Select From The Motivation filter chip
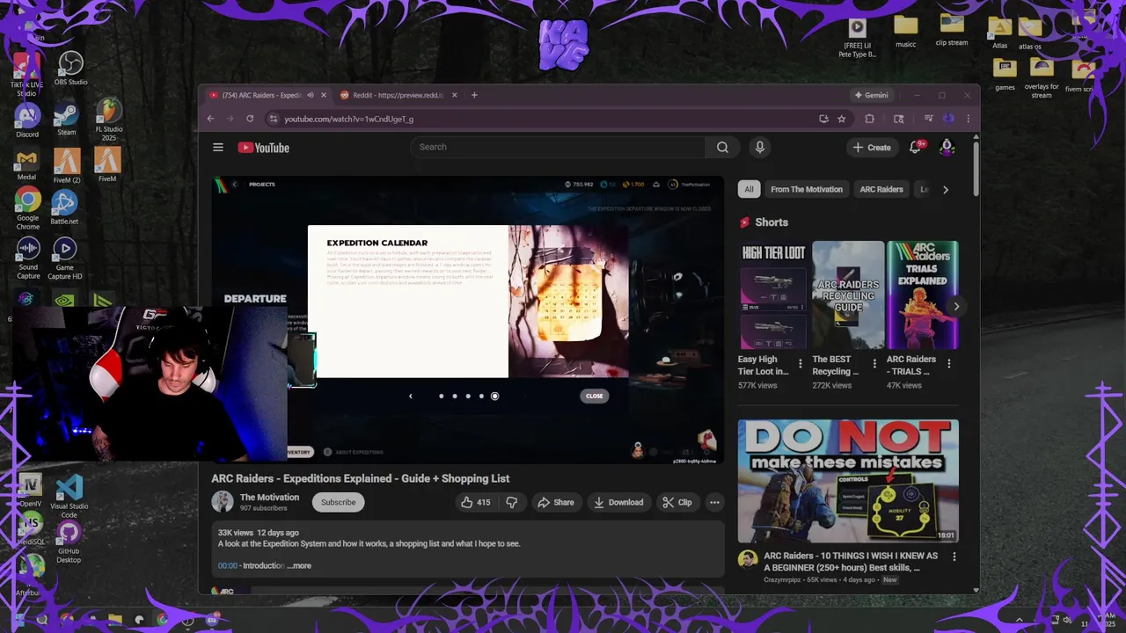 click(807, 189)
